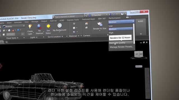Viewport: 179px width, 100px height.
Task: Click the A360 triangle icon in title bar
Action: tap(114, 14)
